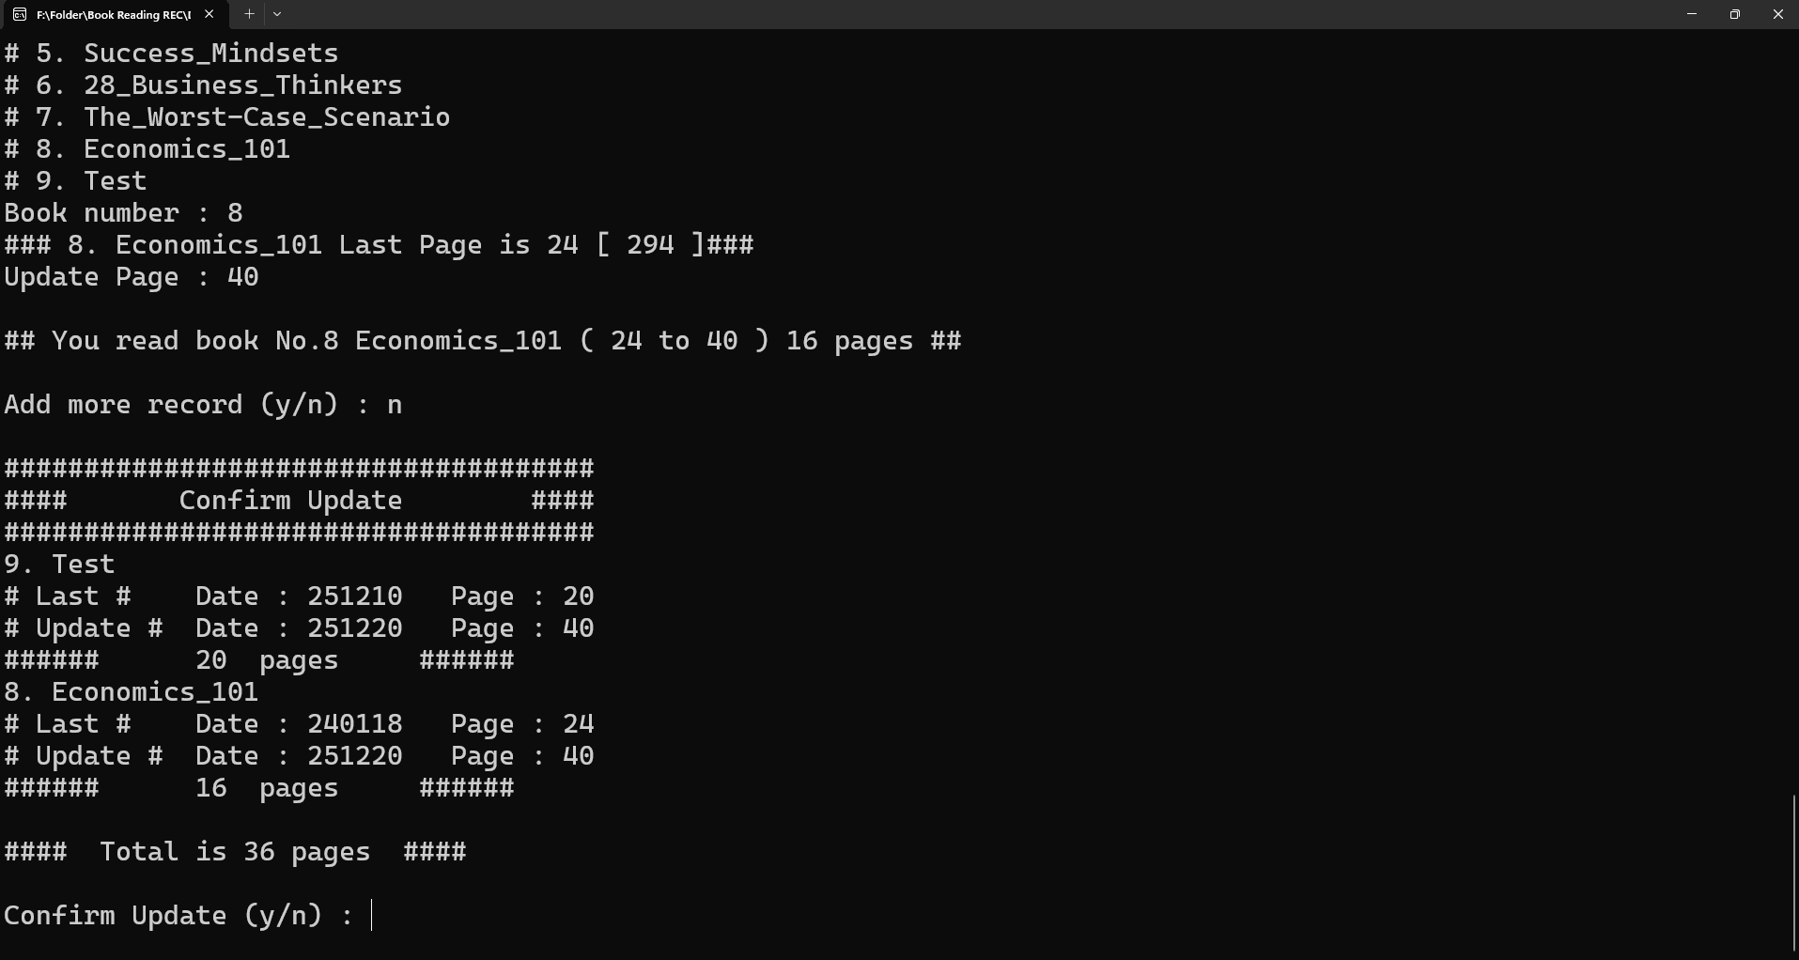Screen dimensions: 1799x960
Task: Click the line '# 7. The_Worst-Case_Scenario'
Action: (x=227, y=117)
